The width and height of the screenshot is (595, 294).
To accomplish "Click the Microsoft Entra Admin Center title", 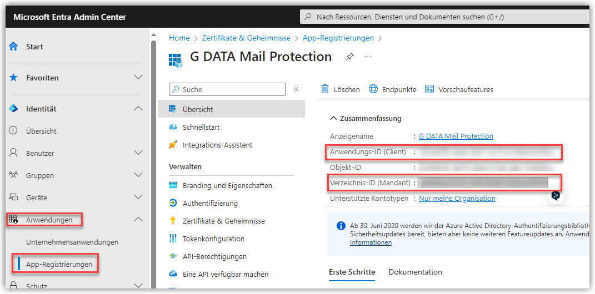I will (70, 17).
